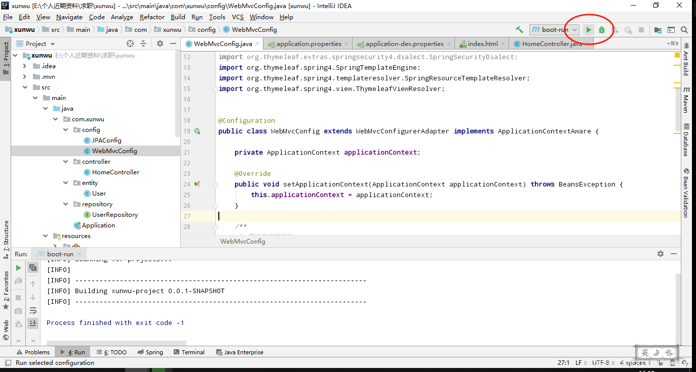This screenshot has height=372, width=696.
Task: Start debugging with the green bug icon
Action: [602, 30]
